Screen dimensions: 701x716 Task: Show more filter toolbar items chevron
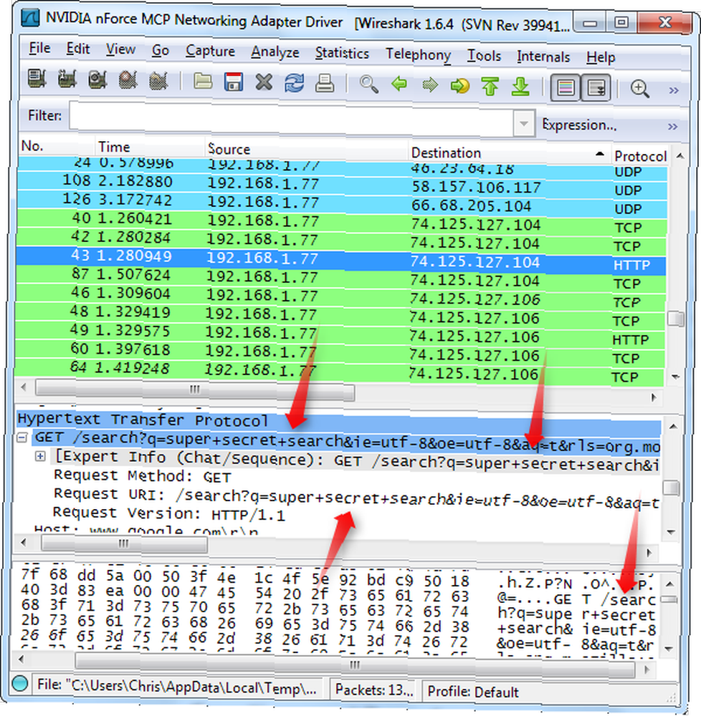click(x=672, y=127)
